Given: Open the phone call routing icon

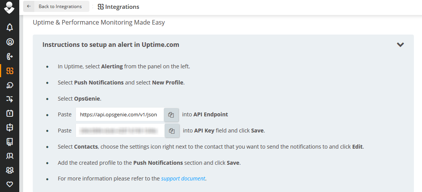Looking at the screenshot, I should click(x=10, y=56).
